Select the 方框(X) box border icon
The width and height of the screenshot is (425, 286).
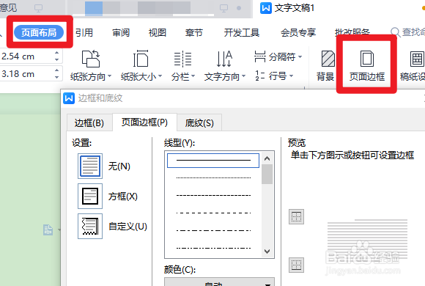point(90,196)
